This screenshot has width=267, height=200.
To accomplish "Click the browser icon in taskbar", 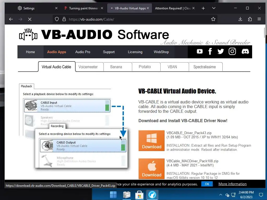I will click(152, 195).
